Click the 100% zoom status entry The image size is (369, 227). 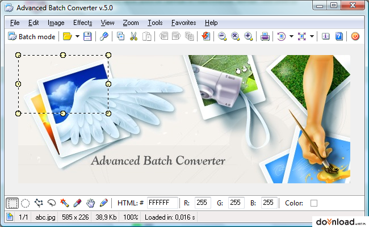[131, 217]
